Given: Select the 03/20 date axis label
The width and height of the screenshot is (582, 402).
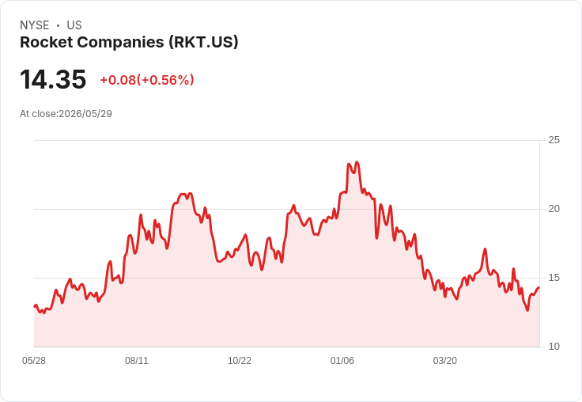Looking at the screenshot, I should tap(445, 361).
